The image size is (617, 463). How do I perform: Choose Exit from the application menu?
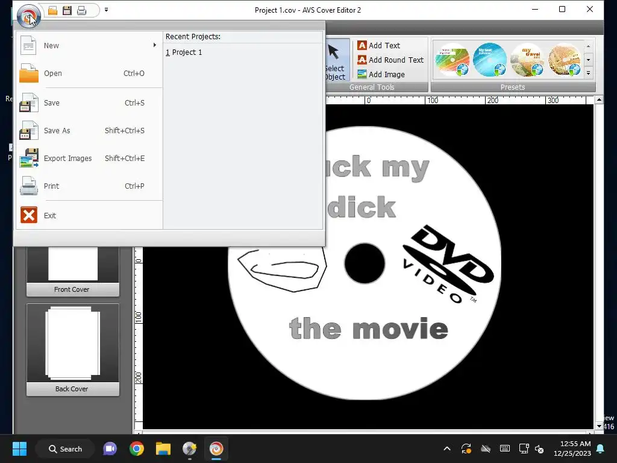[89, 215]
